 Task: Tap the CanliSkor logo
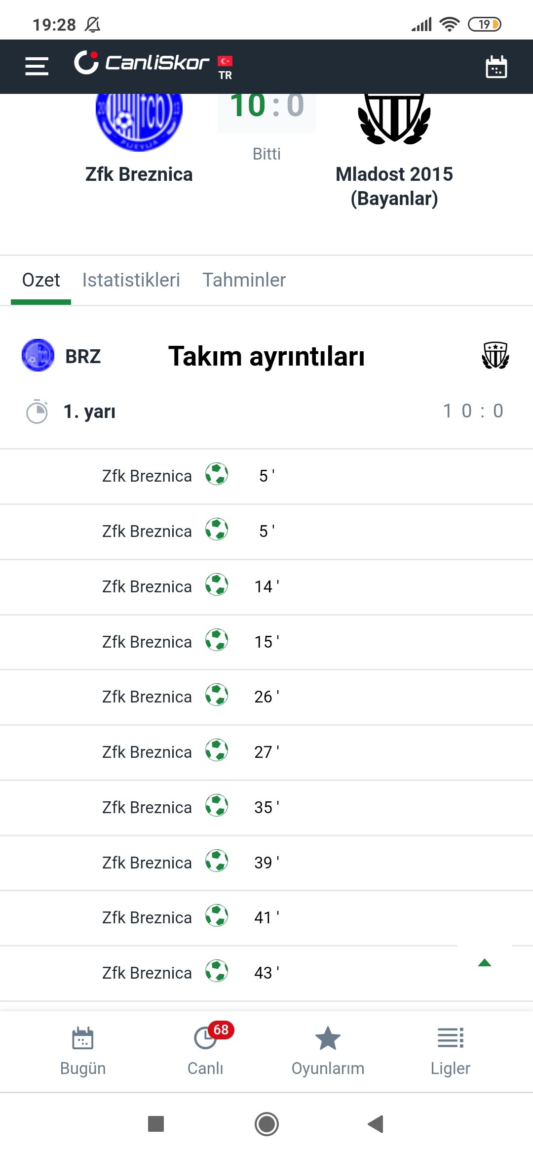(142, 63)
